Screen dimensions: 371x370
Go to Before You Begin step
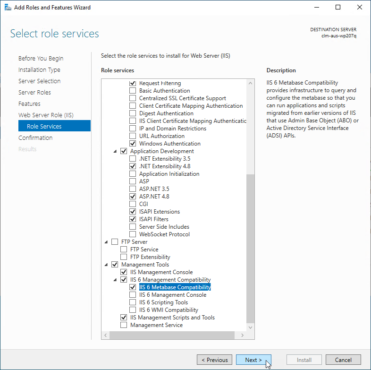(x=41, y=58)
